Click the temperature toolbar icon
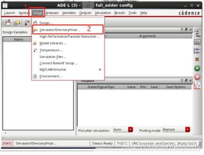 (27, 23)
